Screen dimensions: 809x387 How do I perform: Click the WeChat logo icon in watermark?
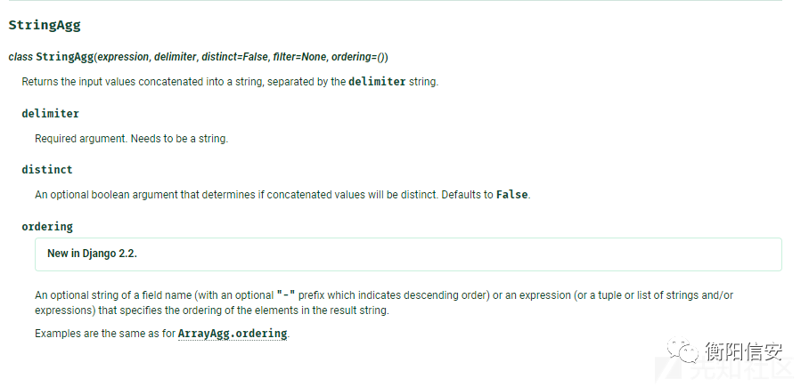pos(683,350)
